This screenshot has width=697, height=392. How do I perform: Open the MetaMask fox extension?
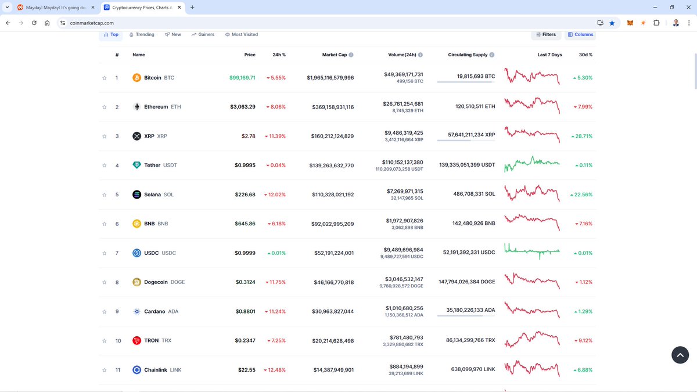(x=630, y=23)
